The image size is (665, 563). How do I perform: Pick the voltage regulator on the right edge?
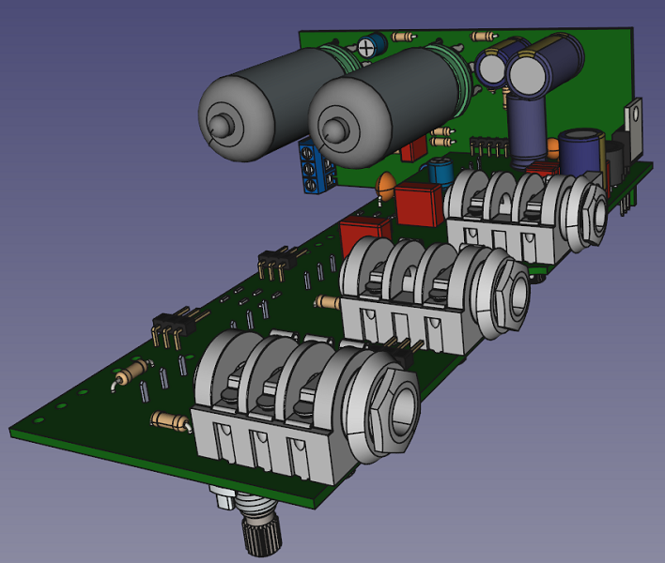coord(636,125)
